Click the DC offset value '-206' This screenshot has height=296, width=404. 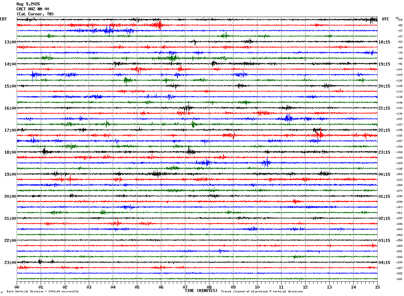tap(399, 174)
